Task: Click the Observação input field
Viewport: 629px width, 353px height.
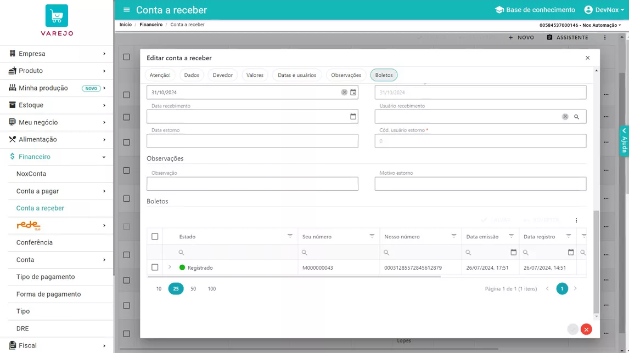Action: click(252, 184)
